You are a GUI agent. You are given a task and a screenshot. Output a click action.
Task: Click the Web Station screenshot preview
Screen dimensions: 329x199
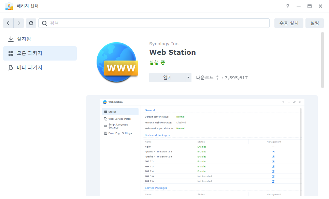[x=202, y=146]
